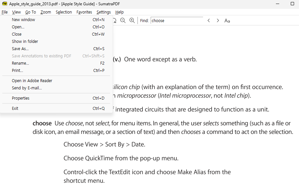Open the Favorites menu
Viewport: 299px width, 188px height.
click(84, 12)
